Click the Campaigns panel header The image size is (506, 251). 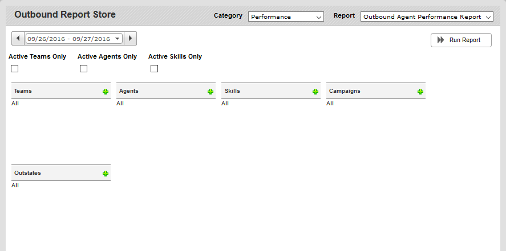pos(375,90)
